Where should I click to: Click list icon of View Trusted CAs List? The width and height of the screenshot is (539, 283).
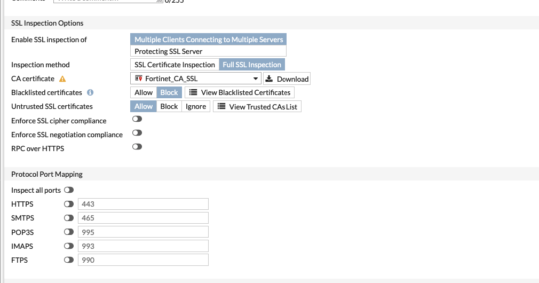(221, 107)
